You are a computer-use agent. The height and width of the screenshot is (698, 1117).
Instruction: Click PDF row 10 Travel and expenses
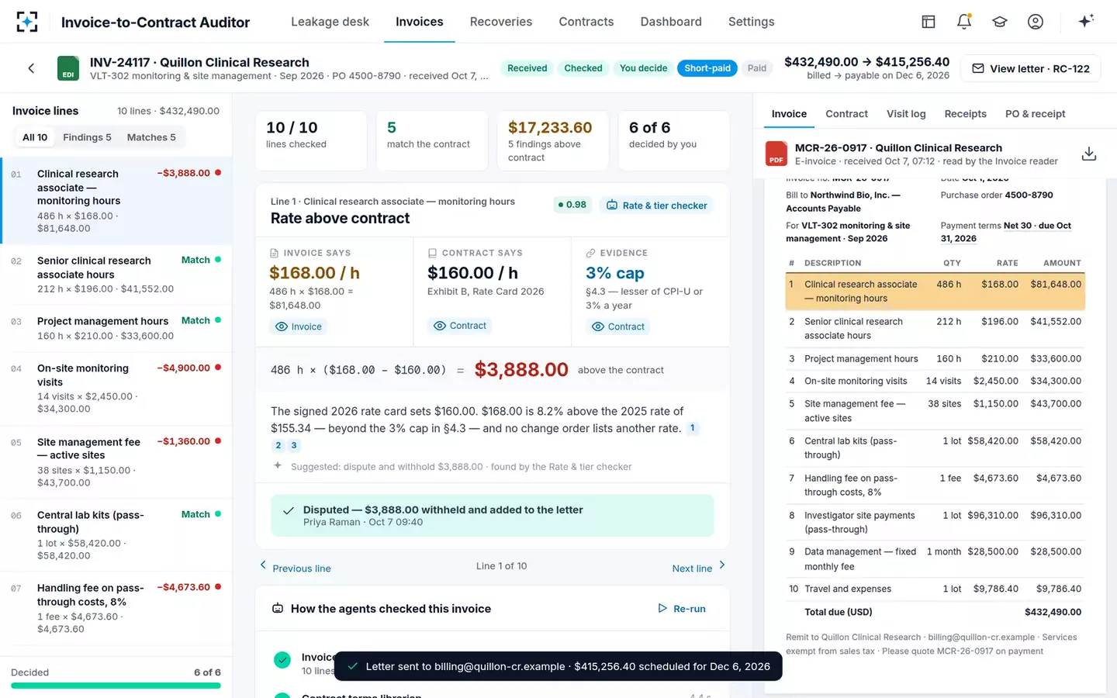(x=935, y=589)
